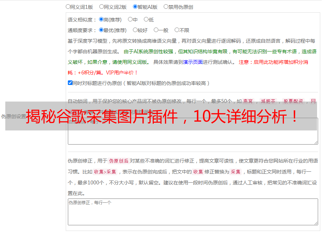
Task: Click the 收集>采集 example tag
Action: tap(105, 172)
